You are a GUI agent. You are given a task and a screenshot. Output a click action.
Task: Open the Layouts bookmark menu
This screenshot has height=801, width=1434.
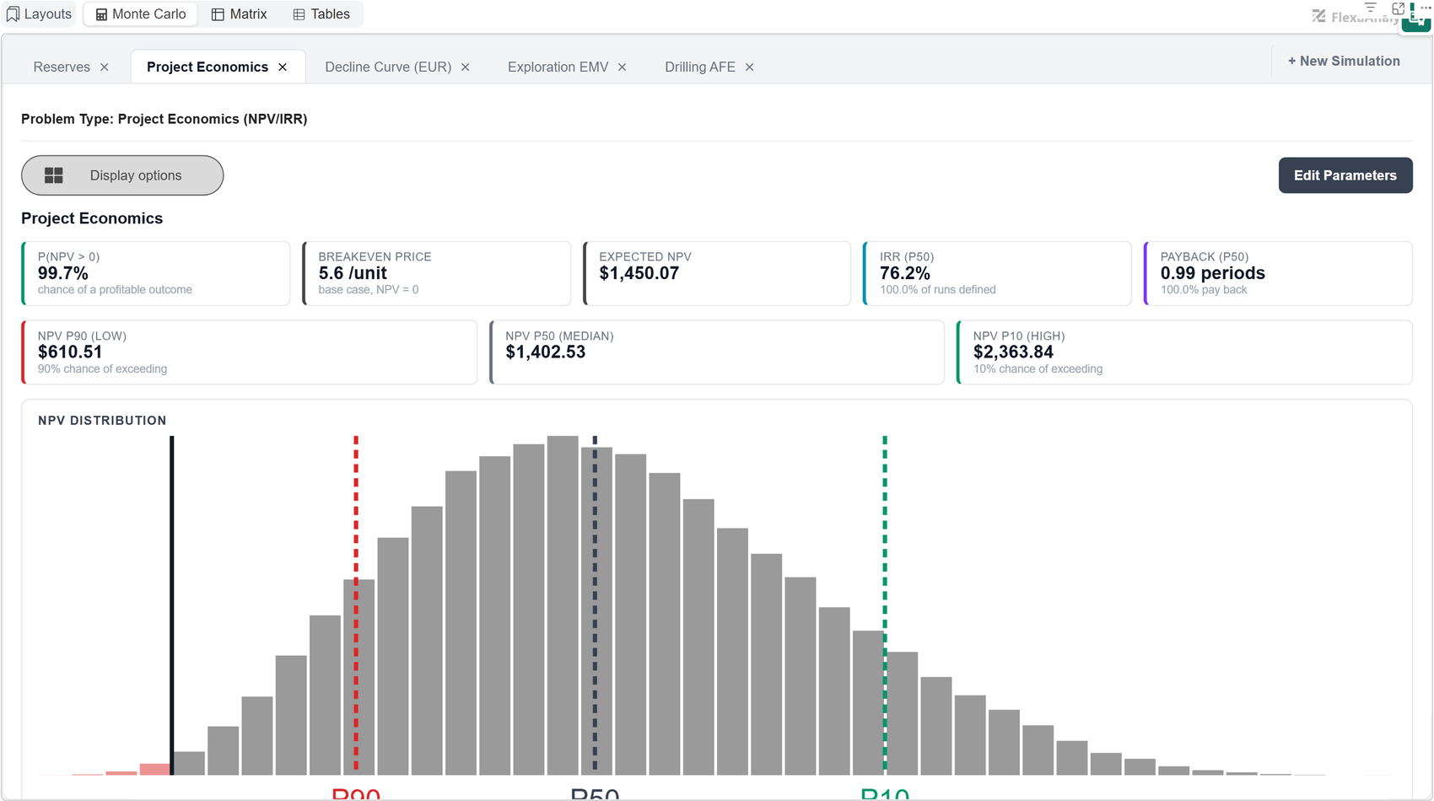[39, 14]
